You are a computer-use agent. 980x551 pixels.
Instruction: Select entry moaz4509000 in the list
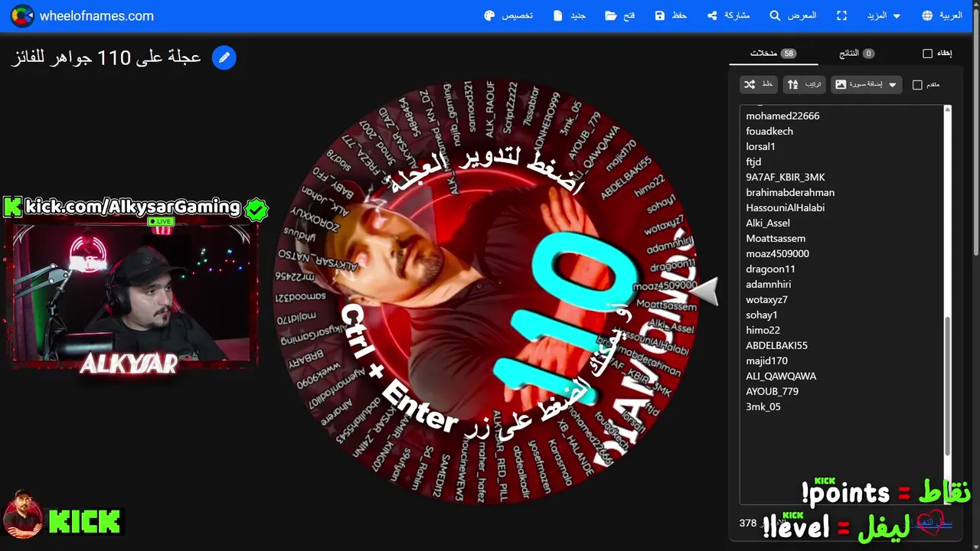tap(777, 253)
